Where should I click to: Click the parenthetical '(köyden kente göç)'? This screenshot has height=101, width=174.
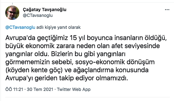(34, 70)
